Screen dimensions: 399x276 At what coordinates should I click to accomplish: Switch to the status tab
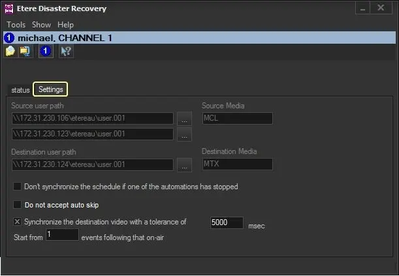coord(20,89)
